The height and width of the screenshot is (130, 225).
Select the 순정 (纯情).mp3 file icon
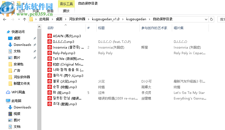click(50, 87)
